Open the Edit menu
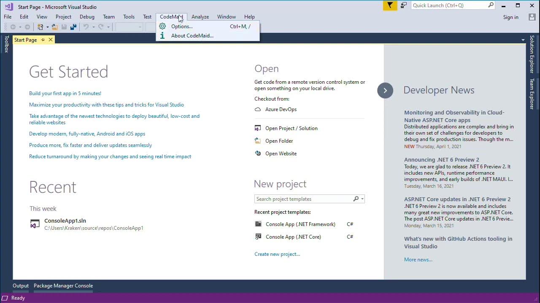This screenshot has width=540, height=303. click(x=24, y=17)
